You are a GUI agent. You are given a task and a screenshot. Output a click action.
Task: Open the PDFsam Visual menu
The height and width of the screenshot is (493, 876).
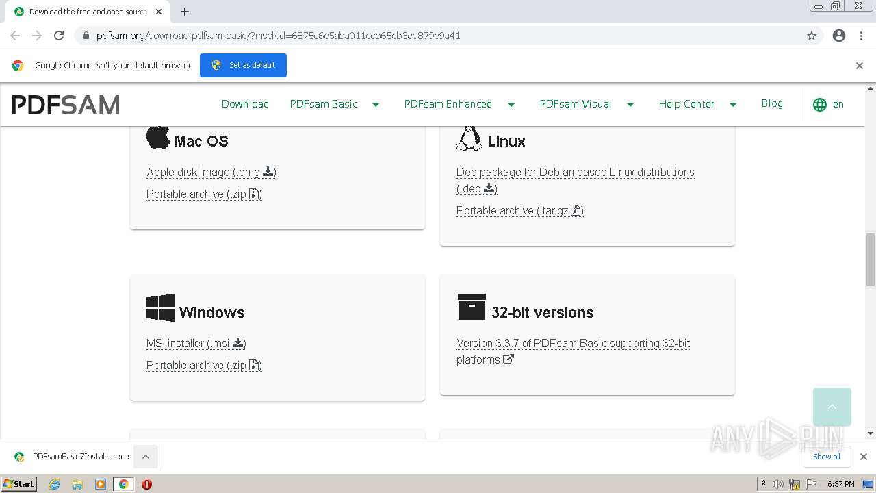click(576, 104)
